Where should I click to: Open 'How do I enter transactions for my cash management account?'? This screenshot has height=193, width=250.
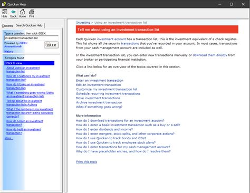pyautogui.click(x=123, y=147)
